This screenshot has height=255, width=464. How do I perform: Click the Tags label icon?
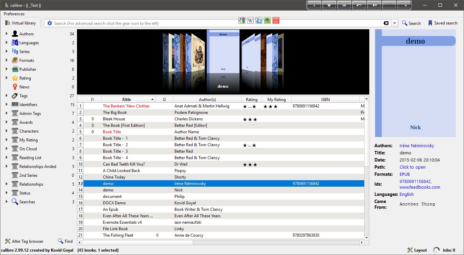(15, 96)
